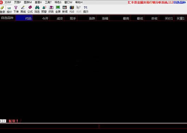Open the 预警 alarm bell icon
187x133 pixels.
(x=44, y=8)
